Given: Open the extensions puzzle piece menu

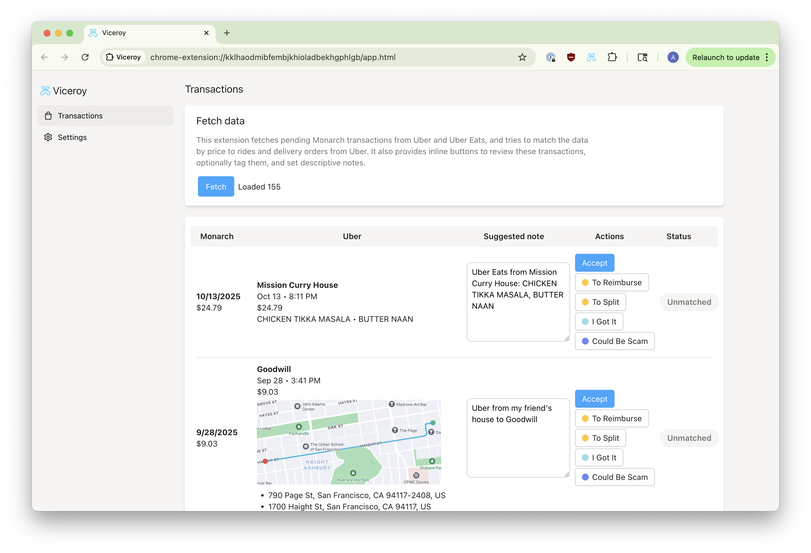Looking at the screenshot, I should tap(612, 57).
